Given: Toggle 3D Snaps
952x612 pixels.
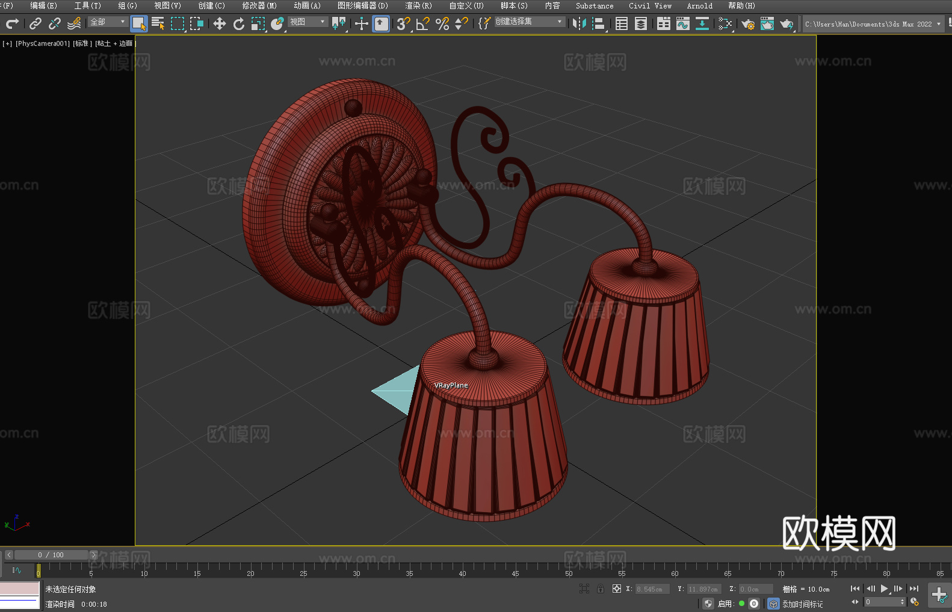Looking at the screenshot, I should click(404, 23).
